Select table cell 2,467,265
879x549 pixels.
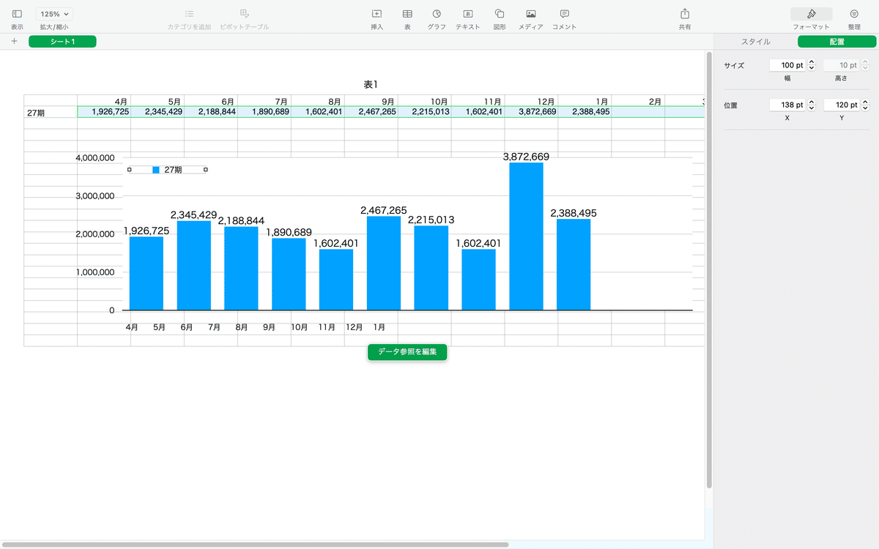coord(371,112)
